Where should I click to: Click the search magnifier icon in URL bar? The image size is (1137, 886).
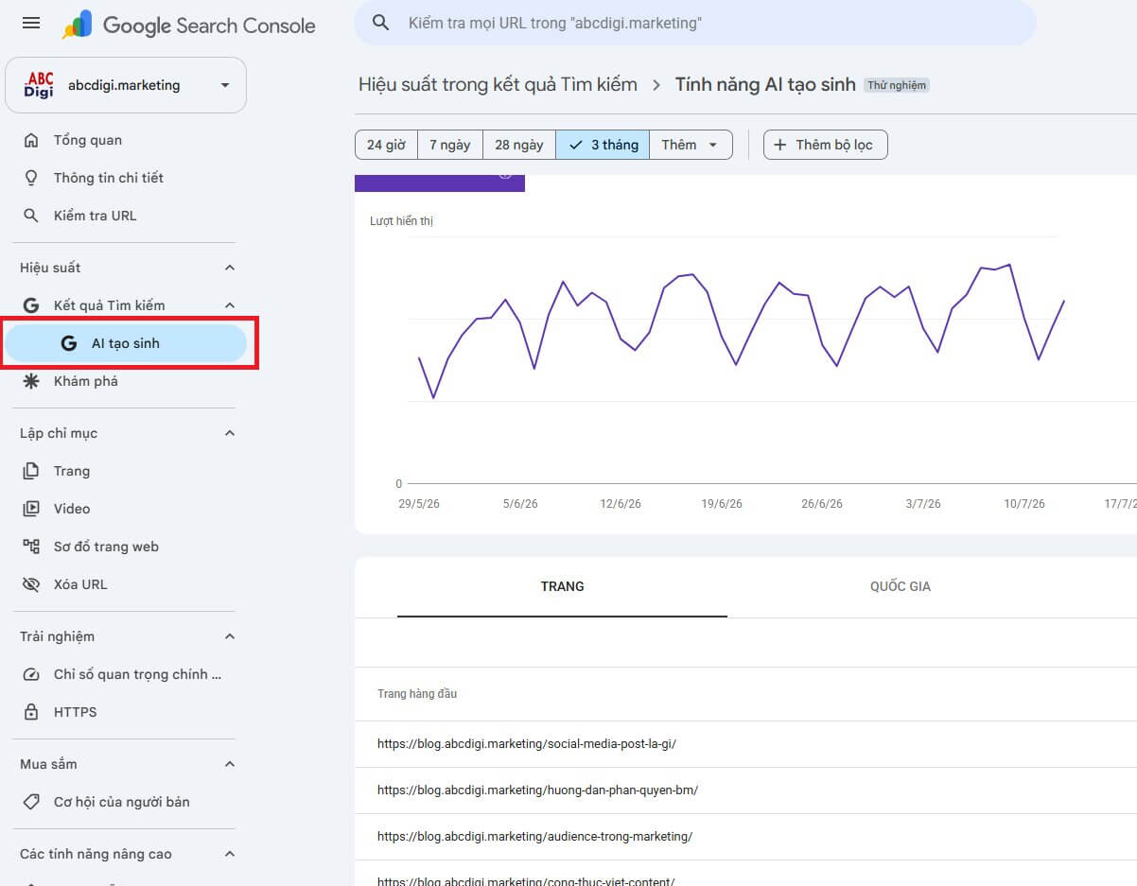coord(381,23)
